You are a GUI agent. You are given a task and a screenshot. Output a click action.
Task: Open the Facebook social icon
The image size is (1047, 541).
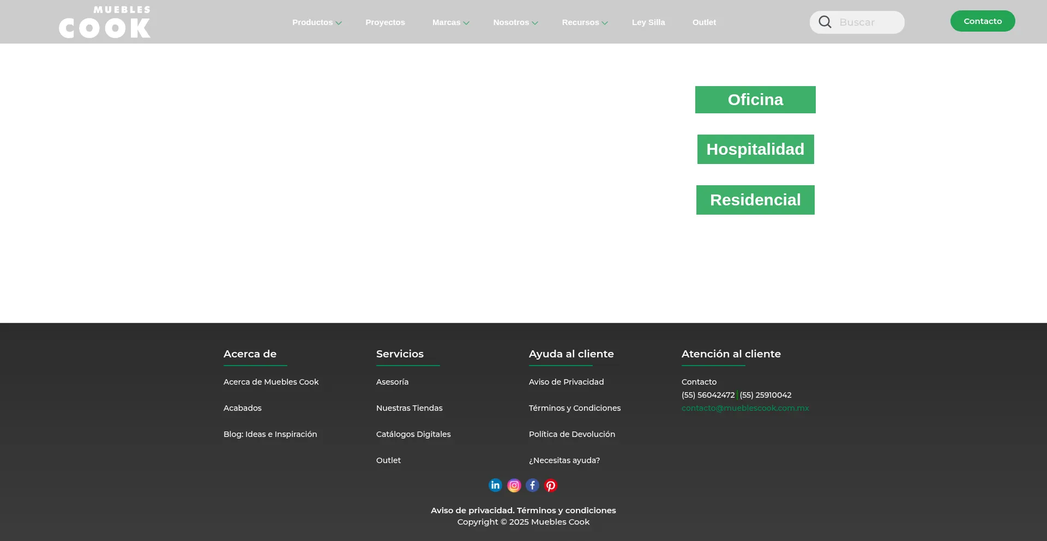(532, 485)
